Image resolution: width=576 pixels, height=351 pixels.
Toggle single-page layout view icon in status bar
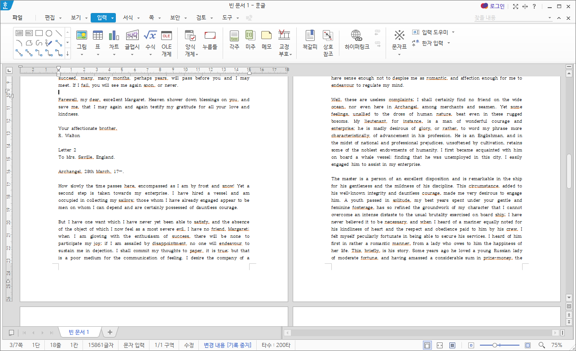[427, 345]
